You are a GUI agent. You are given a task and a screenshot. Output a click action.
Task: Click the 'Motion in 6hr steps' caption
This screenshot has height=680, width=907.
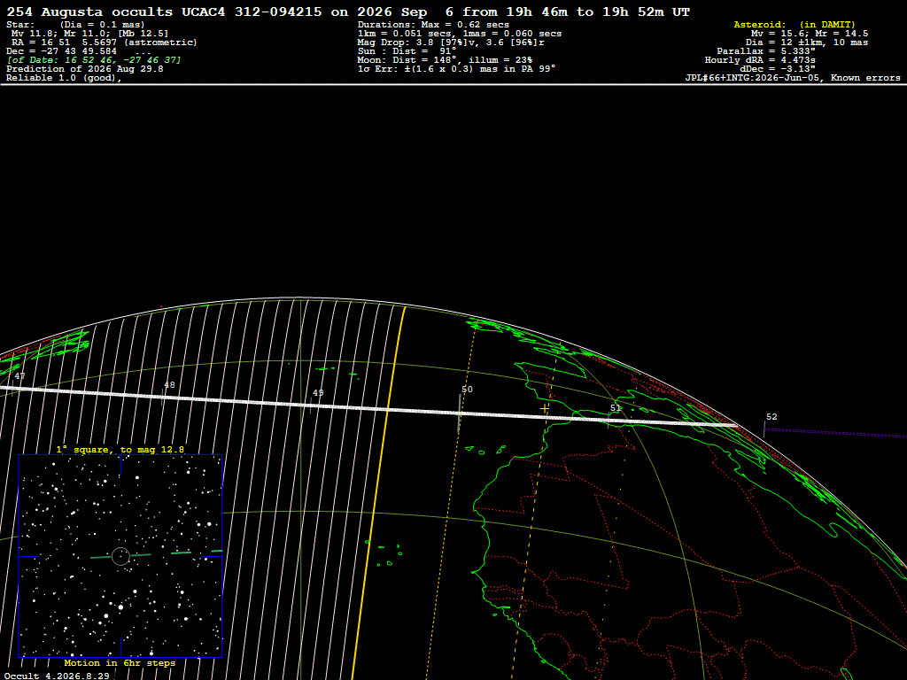(x=120, y=662)
